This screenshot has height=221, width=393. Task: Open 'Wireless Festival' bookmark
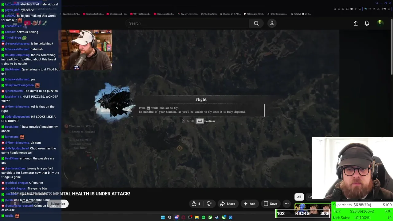tap(93, 14)
